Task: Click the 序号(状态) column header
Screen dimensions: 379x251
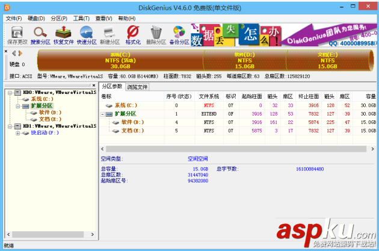Action: (x=179, y=96)
